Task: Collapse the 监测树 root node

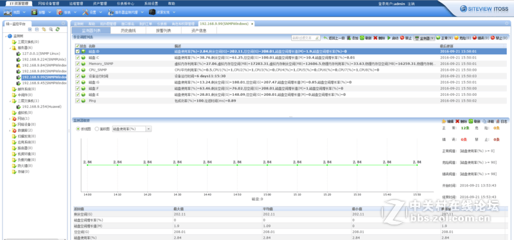Action: [x=6, y=36]
